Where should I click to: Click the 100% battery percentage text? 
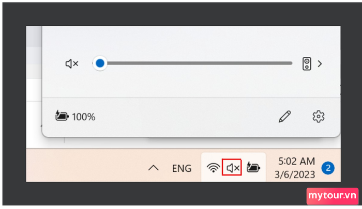tap(84, 117)
